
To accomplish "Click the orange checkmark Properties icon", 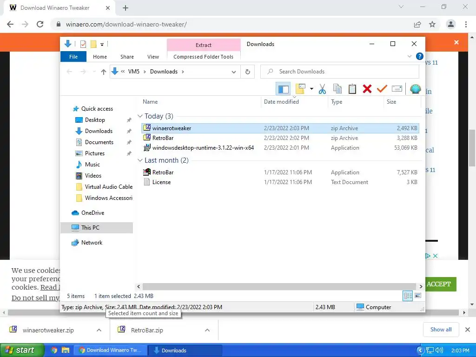I will [x=382, y=89].
